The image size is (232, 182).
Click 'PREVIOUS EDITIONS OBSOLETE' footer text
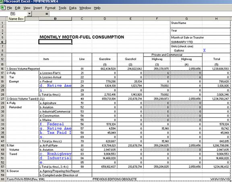pos(115,179)
